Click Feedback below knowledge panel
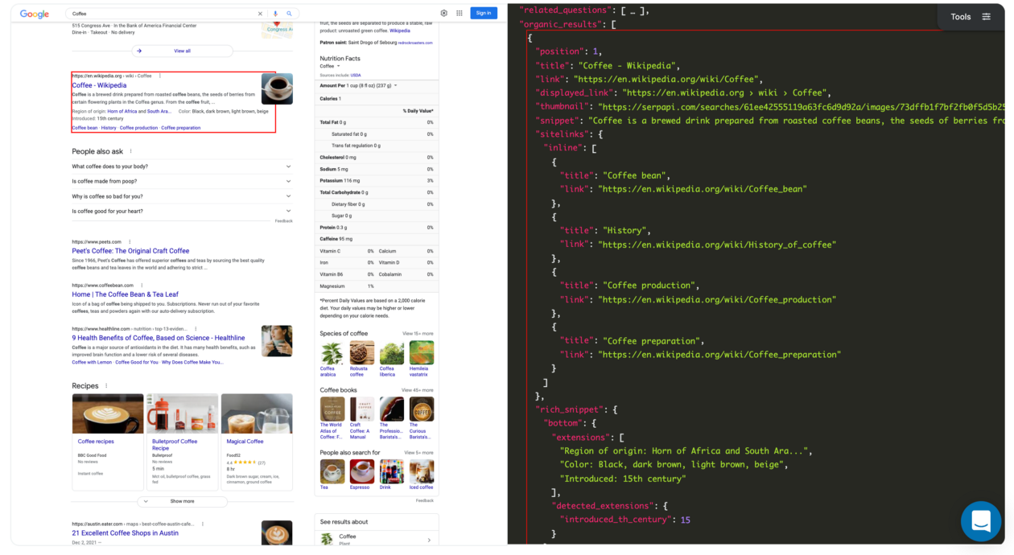 424,500
